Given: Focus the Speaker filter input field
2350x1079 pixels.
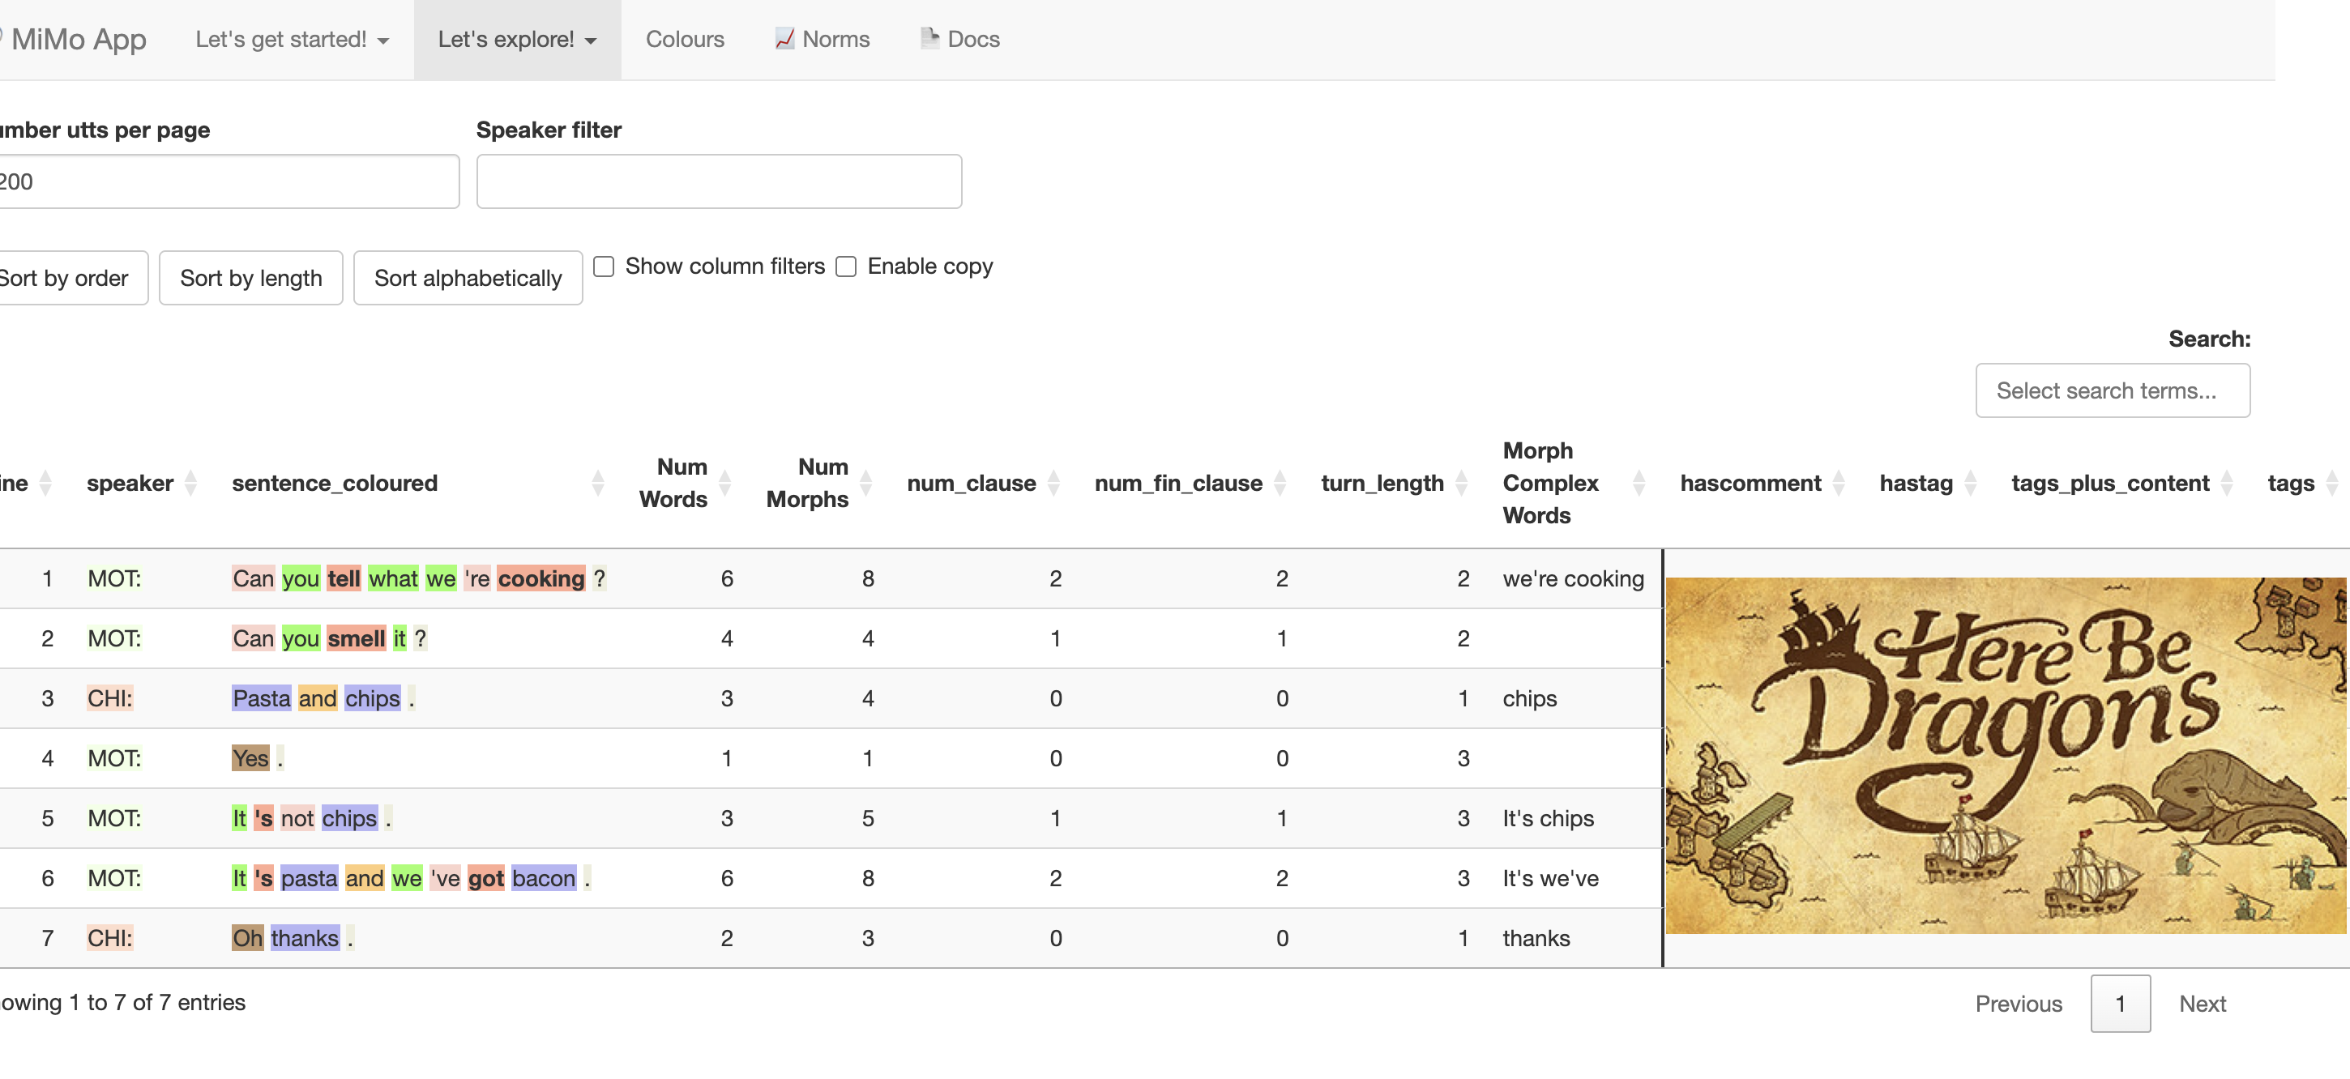Looking at the screenshot, I should pyautogui.click(x=718, y=181).
